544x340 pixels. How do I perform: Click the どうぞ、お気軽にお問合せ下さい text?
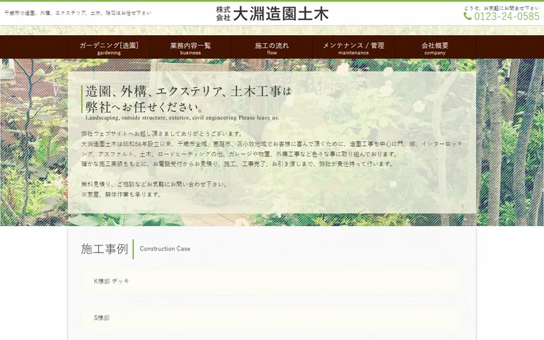[501, 8]
